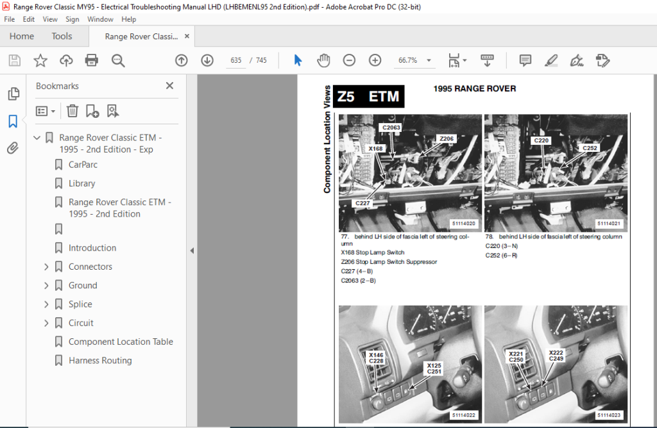Expand the Connectors bookmark
The height and width of the screenshot is (428, 657).
[46, 267]
